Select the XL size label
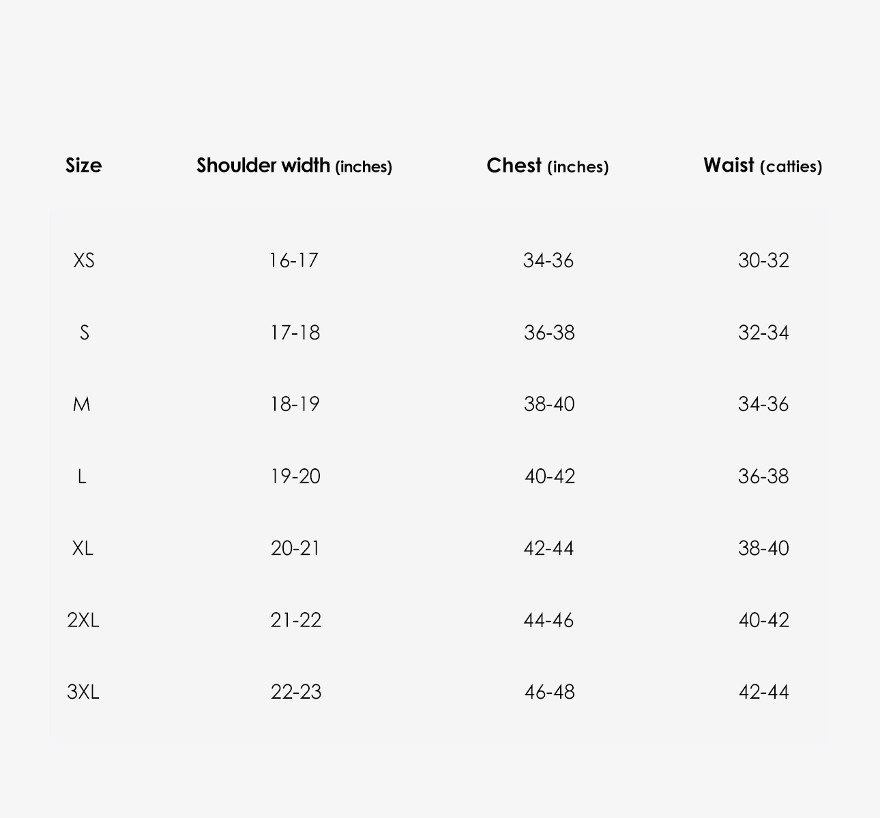The image size is (880, 818). tap(83, 548)
